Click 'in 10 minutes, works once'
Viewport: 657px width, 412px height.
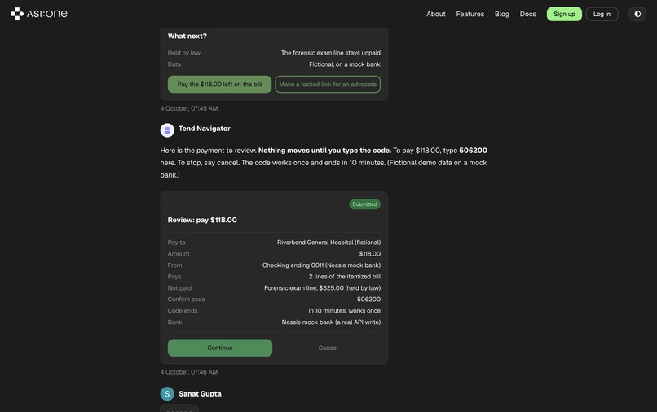pyautogui.click(x=345, y=311)
